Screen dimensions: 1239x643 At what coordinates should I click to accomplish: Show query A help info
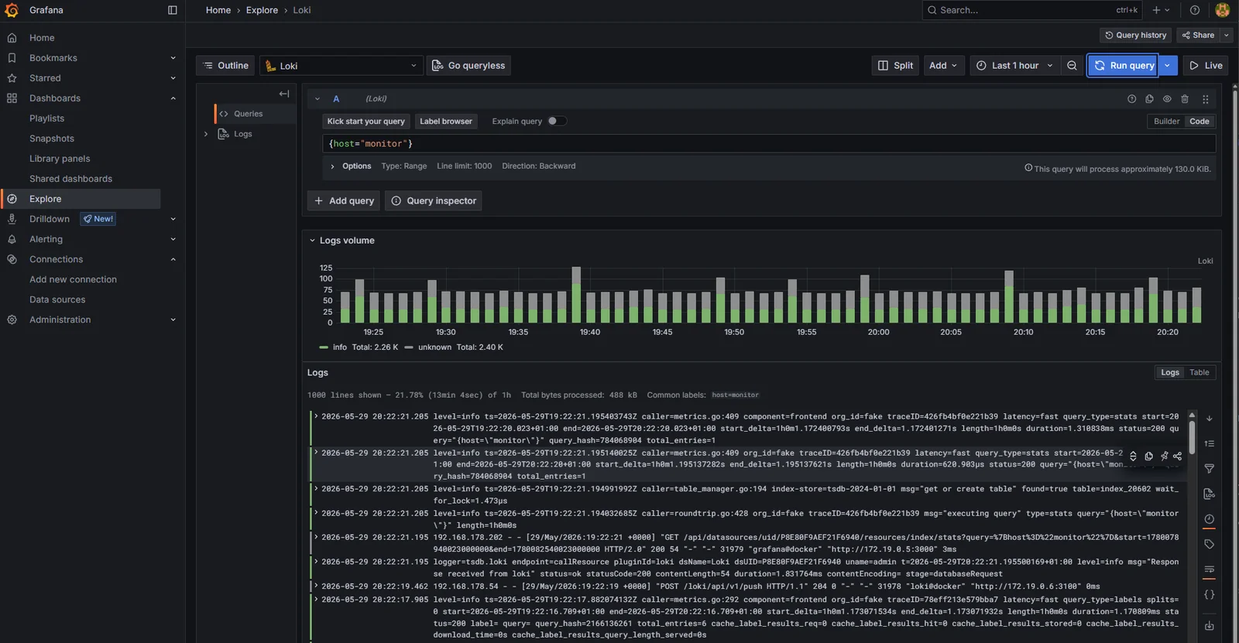coord(1131,99)
